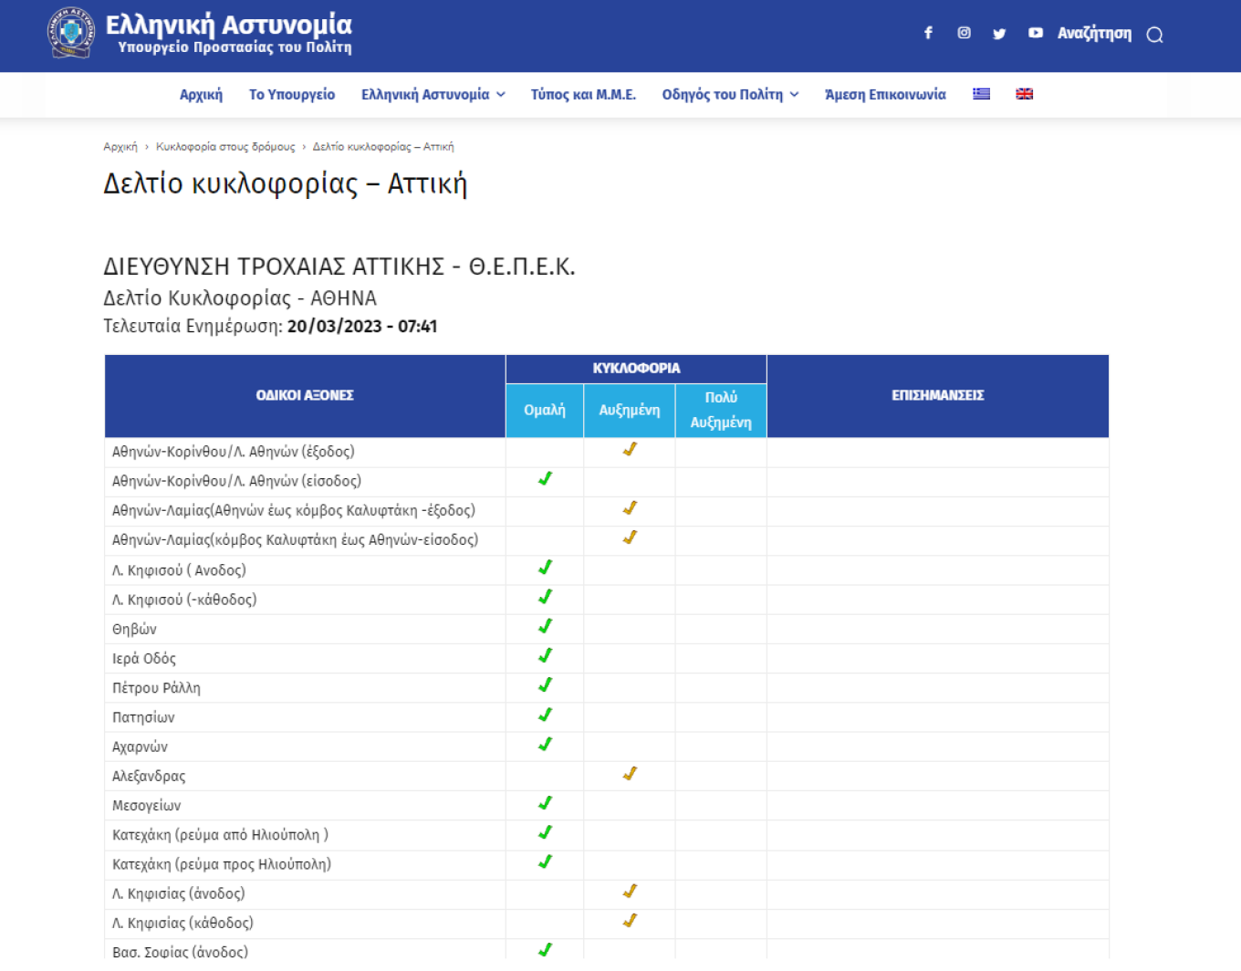Click the ΟΔΙΚΟΙ ΑΞΟΝΕΣ column header
1241x971 pixels.
click(x=305, y=396)
